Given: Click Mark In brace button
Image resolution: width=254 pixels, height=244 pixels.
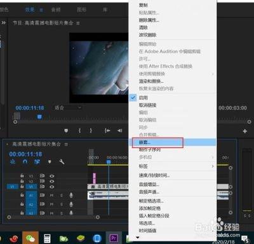Looking at the screenshot, I should [x=79, y=131].
